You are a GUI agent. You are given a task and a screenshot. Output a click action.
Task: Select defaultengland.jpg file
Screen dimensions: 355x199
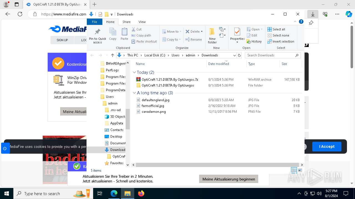click(155, 100)
